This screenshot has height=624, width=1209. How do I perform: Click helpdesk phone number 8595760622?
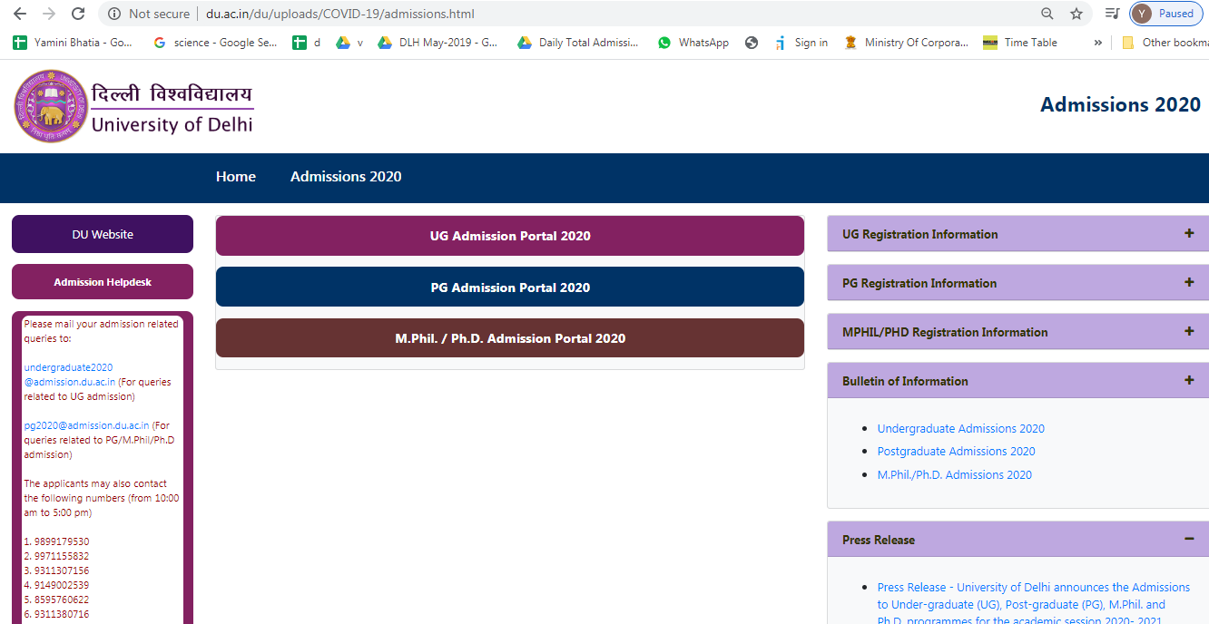[x=62, y=600]
